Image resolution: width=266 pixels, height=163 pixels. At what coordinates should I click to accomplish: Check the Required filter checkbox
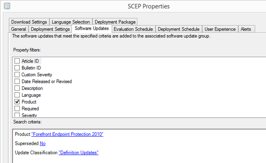point(17,108)
